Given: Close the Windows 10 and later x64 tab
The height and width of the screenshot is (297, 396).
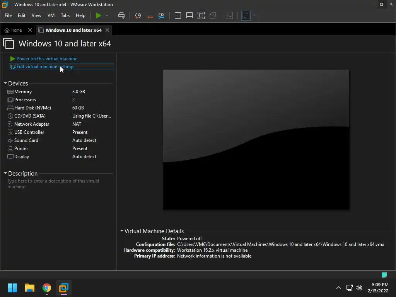Looking at the screenshot, I should click(108, 30).
